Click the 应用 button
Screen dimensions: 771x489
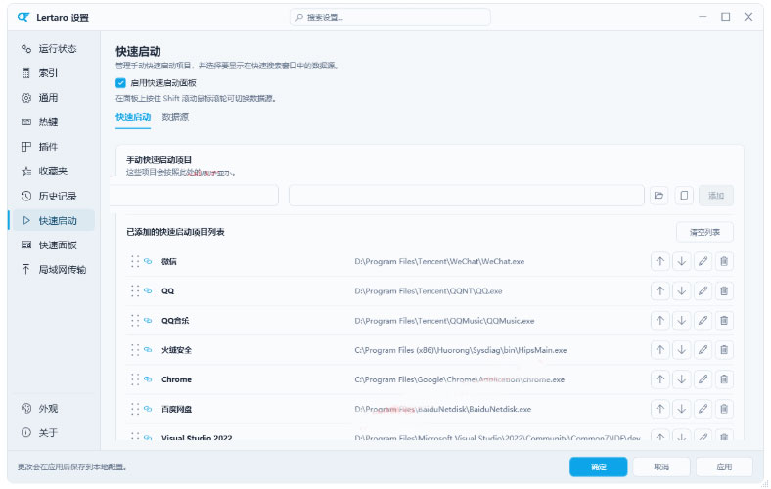click(x=724, y=467)
